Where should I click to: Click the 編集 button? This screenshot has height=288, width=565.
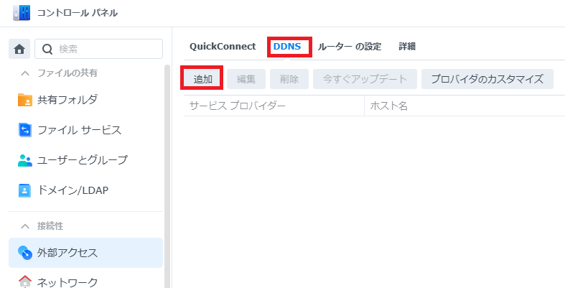246,79
